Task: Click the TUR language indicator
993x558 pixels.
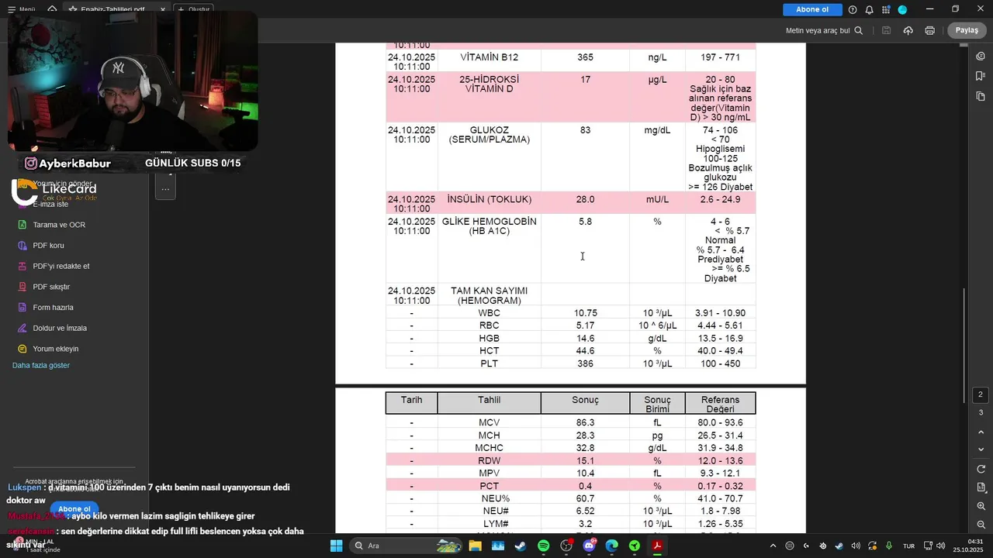Action: [909, 546]
